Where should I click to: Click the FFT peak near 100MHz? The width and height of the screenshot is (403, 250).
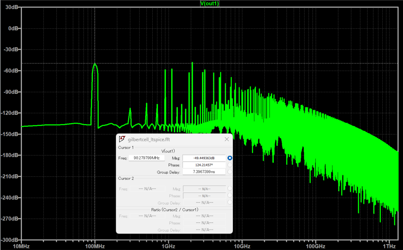tap(94, 64)
